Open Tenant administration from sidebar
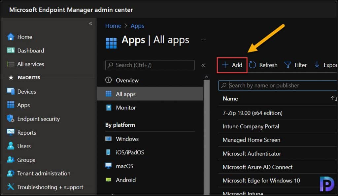This screenshot has width=338, height=196. click(x=44, y=173)
